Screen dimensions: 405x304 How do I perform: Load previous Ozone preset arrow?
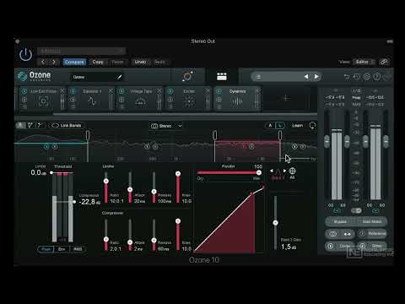[306, 76]
